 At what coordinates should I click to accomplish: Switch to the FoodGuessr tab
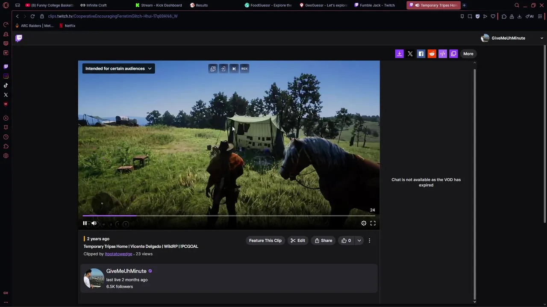tap(268, 5)
